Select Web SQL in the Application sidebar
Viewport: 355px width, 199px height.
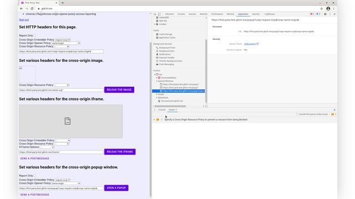point(163,21)
